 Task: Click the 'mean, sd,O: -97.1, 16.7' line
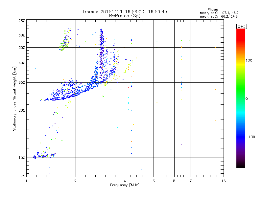(219, 13)
